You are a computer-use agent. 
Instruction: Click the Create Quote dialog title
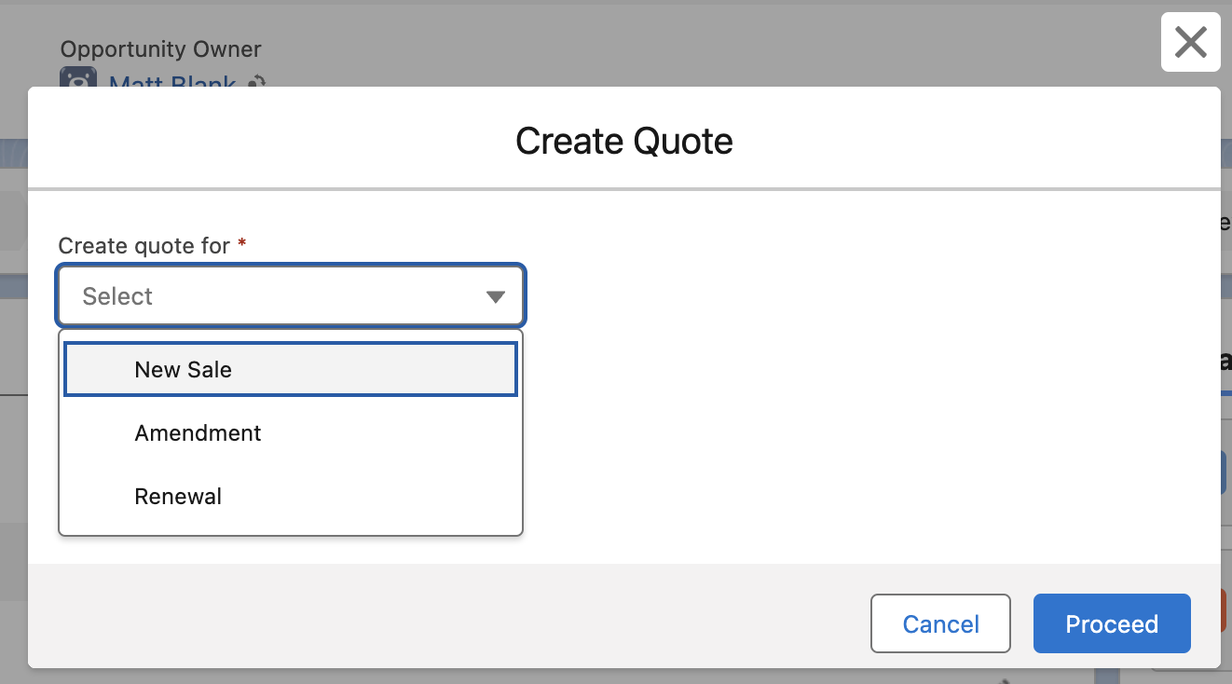tap(624, 141)
